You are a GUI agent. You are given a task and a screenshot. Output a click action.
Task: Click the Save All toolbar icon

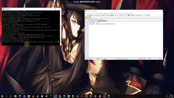point(92,15)
